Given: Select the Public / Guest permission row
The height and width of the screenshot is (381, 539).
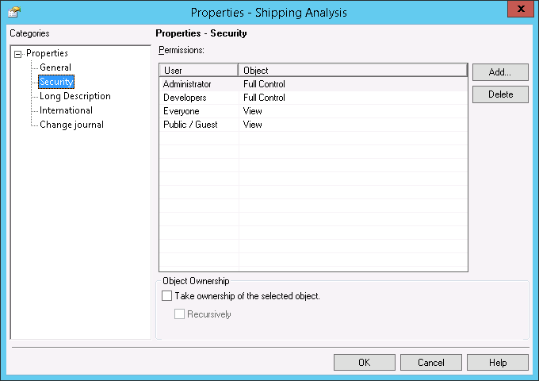Looking at the screenshot, I should [x=313, y=125].
